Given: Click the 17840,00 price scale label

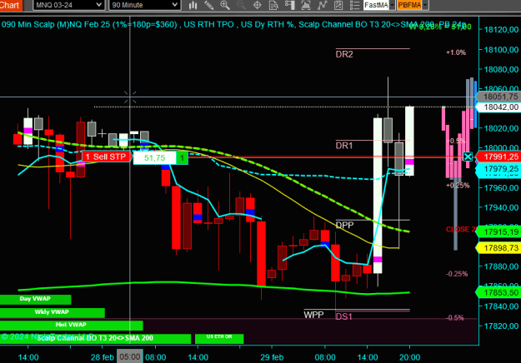Looking at the screenshot, I should click(501, 306).
